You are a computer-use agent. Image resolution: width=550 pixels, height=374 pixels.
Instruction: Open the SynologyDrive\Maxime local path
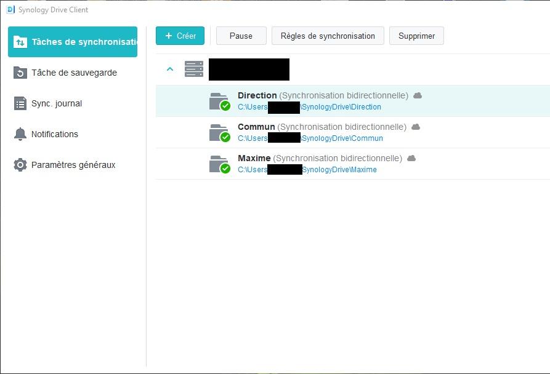pyautogui.click(x=307, y=170)
